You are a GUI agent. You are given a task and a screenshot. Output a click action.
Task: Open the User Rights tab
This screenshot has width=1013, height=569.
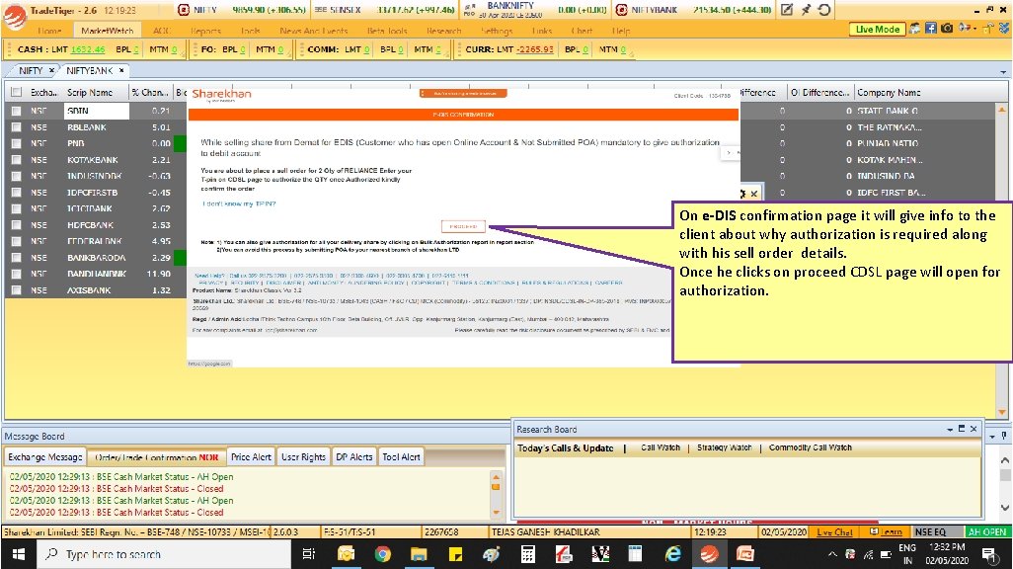click(304, 457)
